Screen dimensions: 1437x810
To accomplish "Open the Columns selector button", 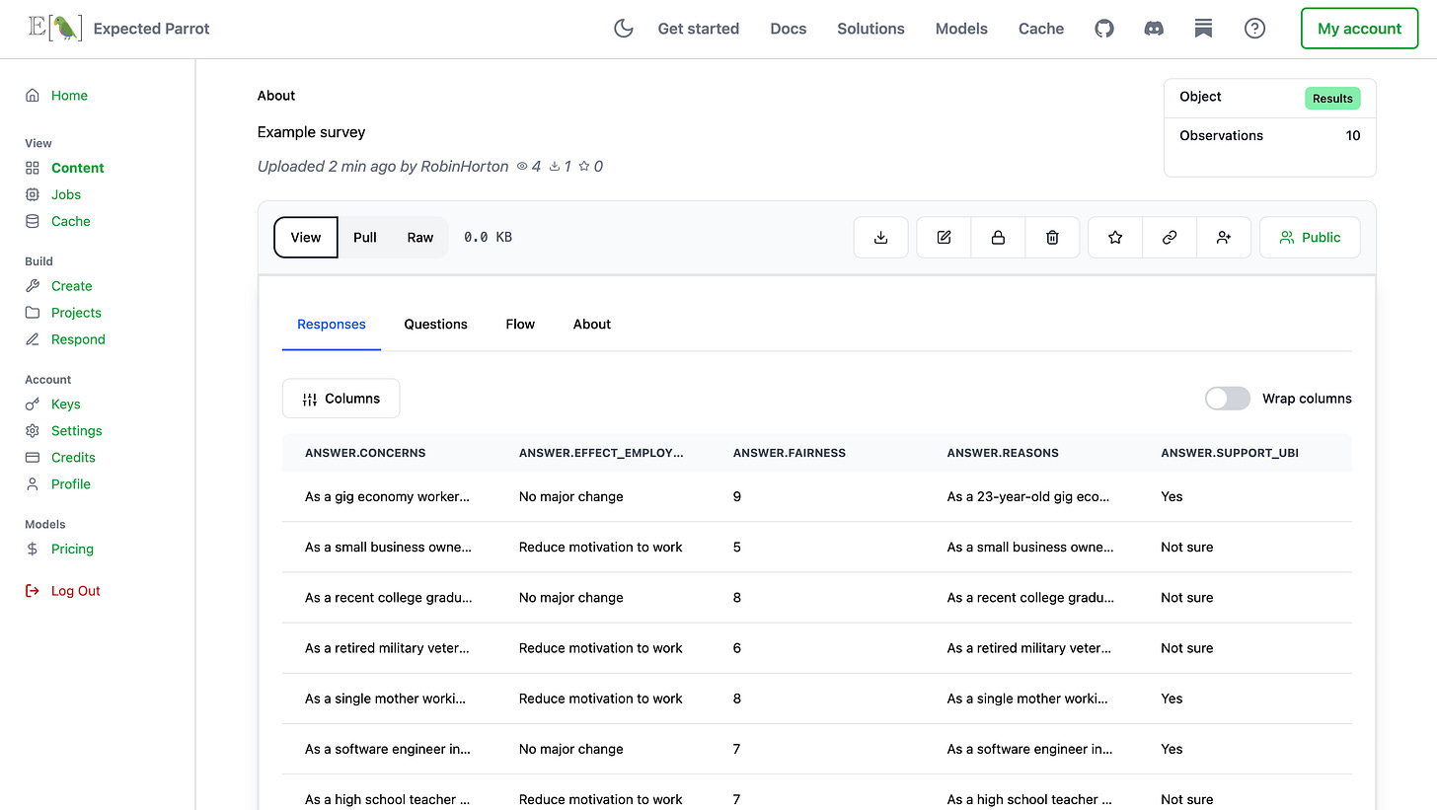I will (x=340, y=399).
